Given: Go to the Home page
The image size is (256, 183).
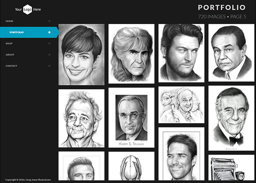Looking at the screenshot, I should pyautogui.click(x=9, y=21).
